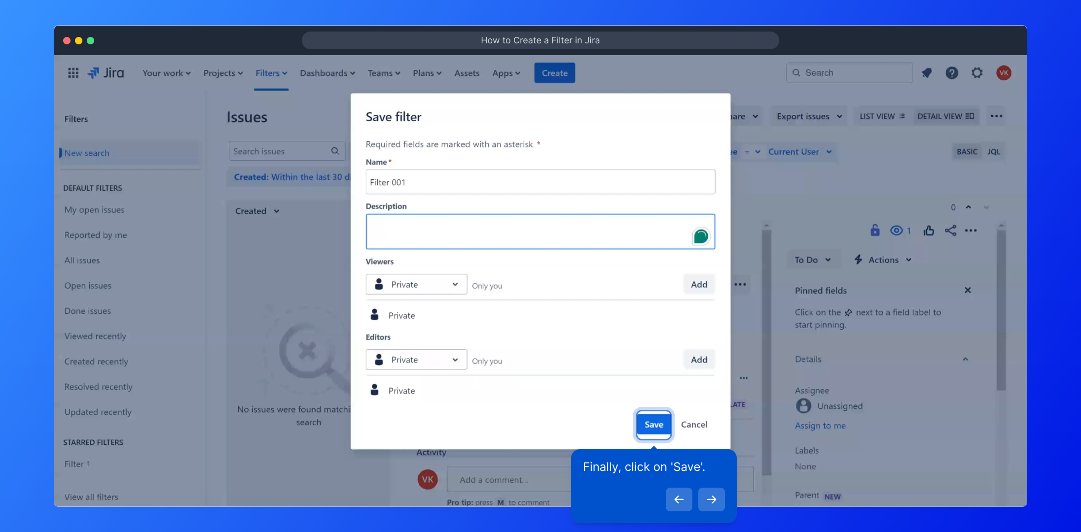Open the Jira app switcher grid icon
The height and width of the screenshot is (532, 1081).
73,73
